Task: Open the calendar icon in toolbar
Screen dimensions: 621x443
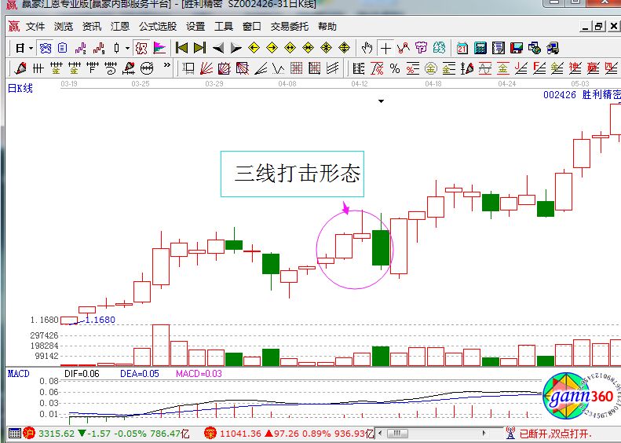Action: (x=462, y=48)
